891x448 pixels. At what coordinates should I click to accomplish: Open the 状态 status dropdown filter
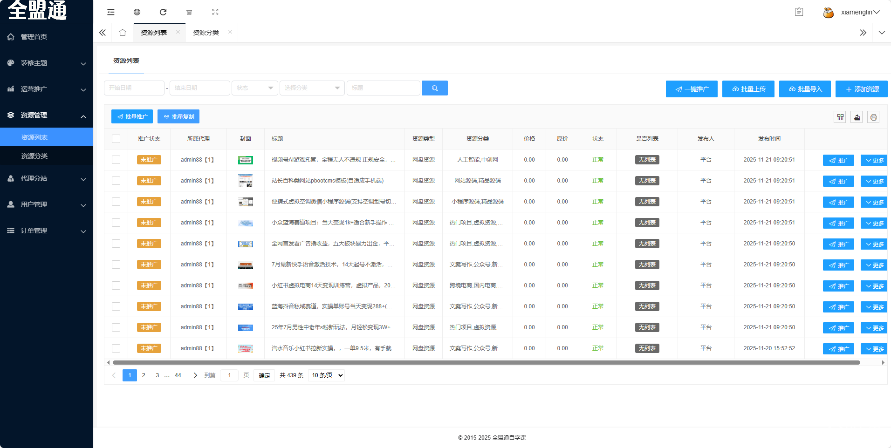pos(254,88)
